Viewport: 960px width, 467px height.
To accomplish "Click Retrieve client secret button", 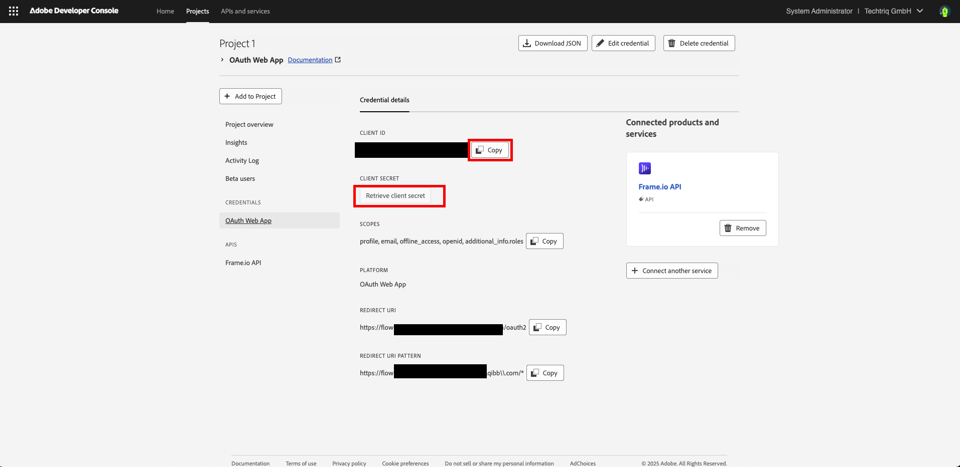I will tap(395, 195).
